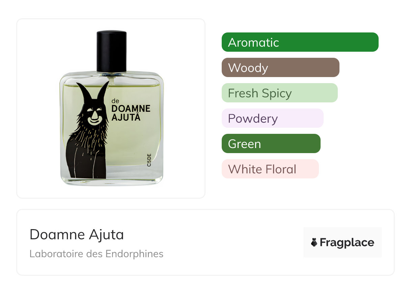Click the perfume bottle image
This screenshot has height=292, width=411.
coord(111,108)
